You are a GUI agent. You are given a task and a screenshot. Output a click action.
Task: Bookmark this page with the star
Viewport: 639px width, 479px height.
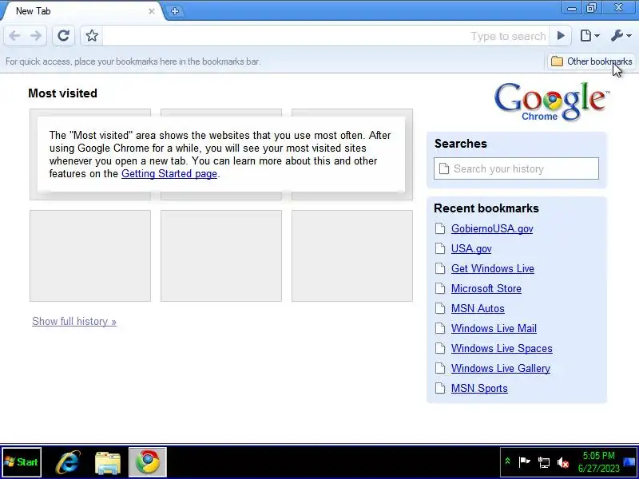[92, 36]
